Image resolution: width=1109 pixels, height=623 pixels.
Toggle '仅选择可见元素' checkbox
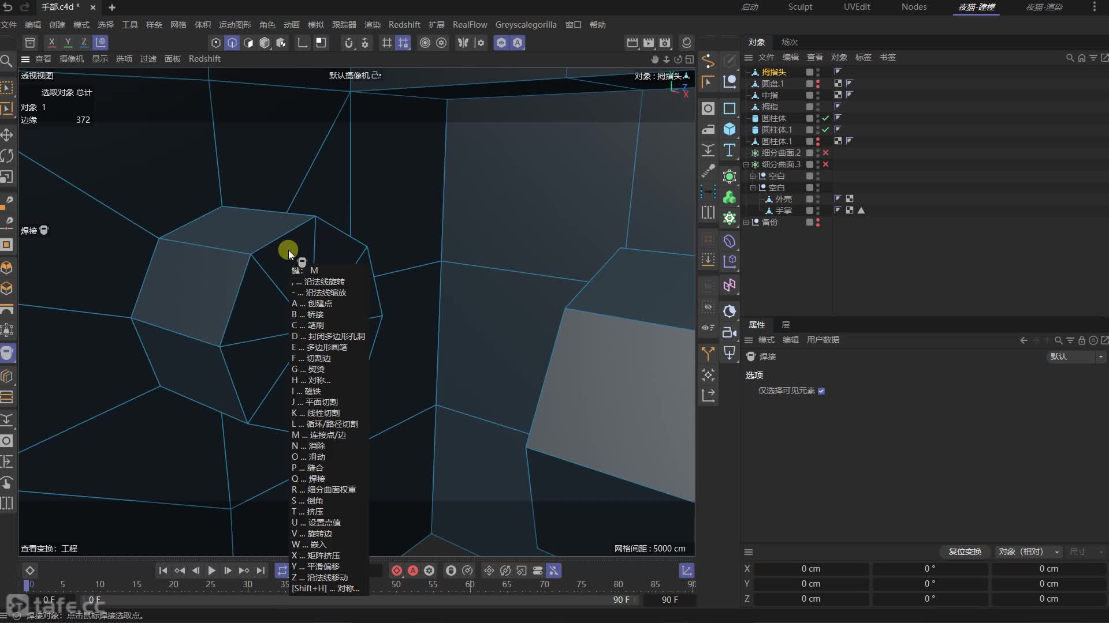tap(821, 391)
